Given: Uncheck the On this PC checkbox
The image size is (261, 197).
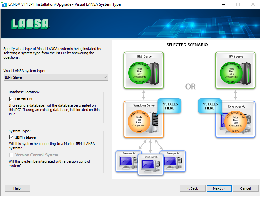Looking at the screenshot, I should click(11, 99).
